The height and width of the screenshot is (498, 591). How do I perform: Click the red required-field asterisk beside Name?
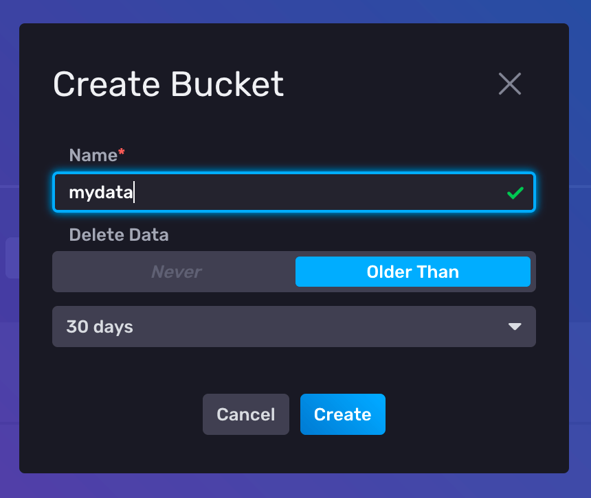(120, 150)
